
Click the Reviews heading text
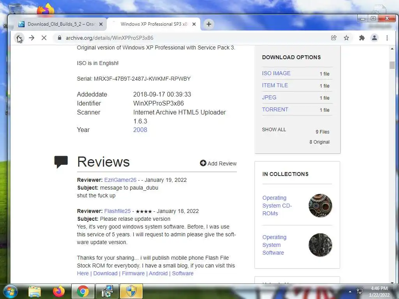point(103,162)
